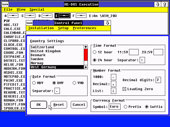Screen dimensions: 170x127
Task: Click the 11:59 suffix input box
Action: click(x=134, y=52)
